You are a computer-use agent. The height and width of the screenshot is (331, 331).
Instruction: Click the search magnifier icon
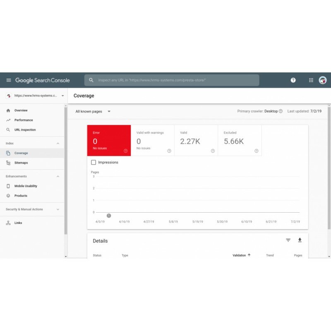point(91,80)
